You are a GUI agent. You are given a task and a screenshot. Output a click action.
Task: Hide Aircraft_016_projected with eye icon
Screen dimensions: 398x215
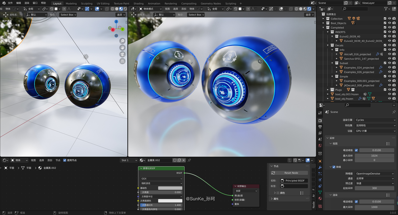coord(390,54)
